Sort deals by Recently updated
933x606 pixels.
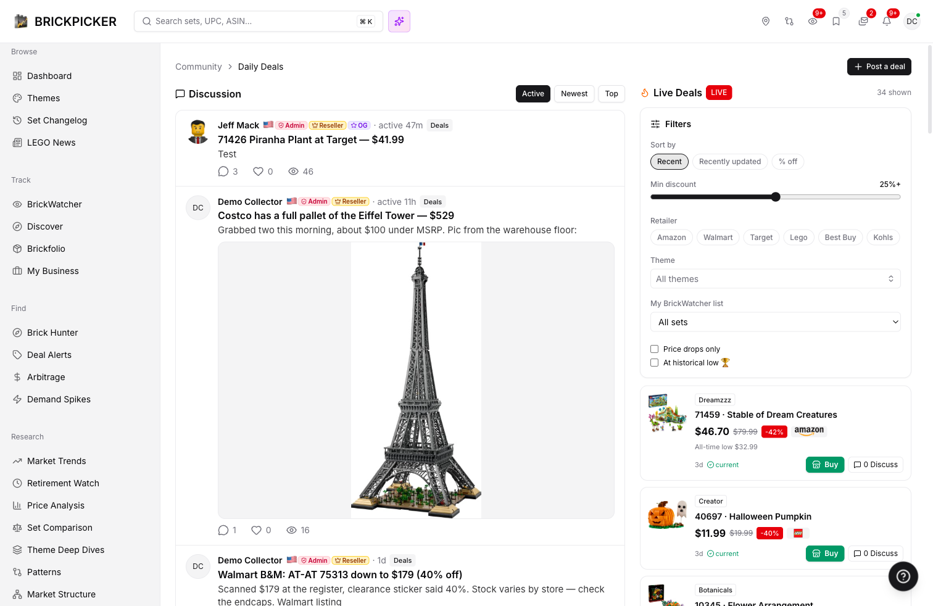(730, 162)
